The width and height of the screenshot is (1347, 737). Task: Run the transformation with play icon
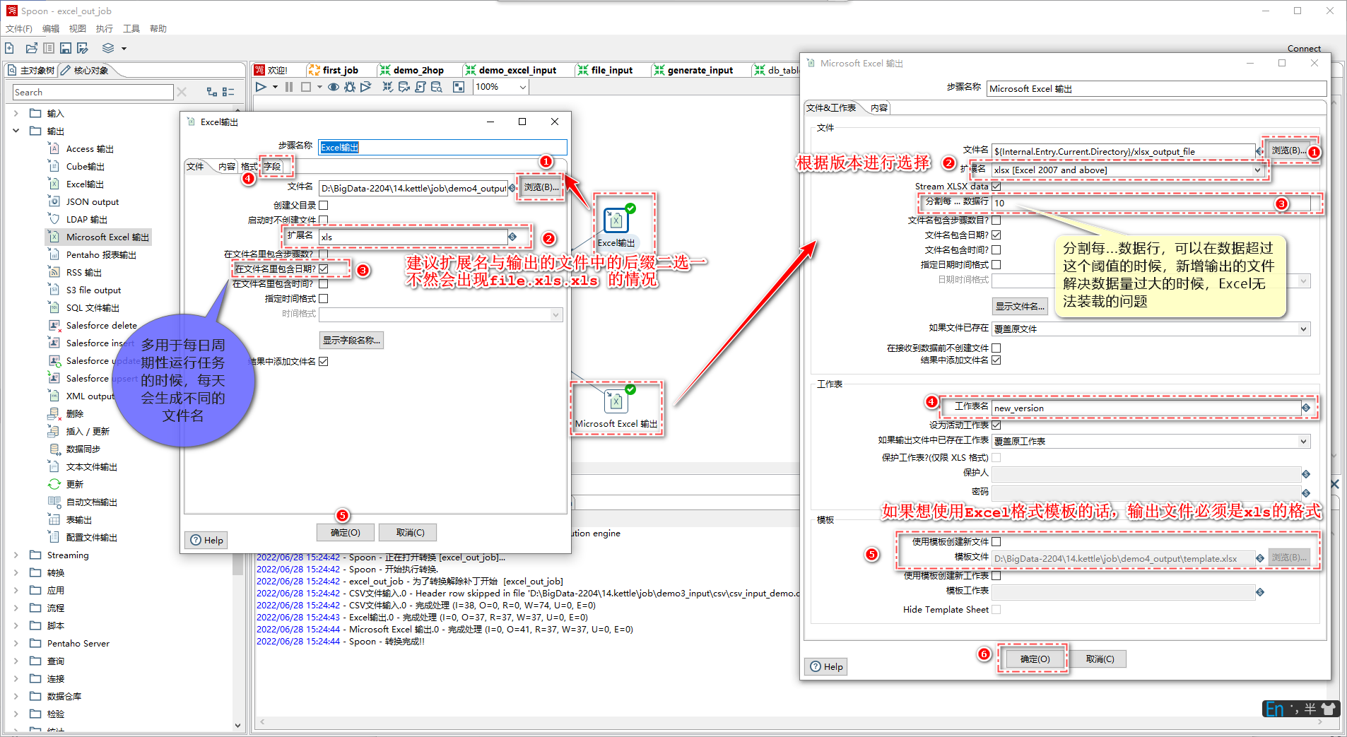point(261,87)
